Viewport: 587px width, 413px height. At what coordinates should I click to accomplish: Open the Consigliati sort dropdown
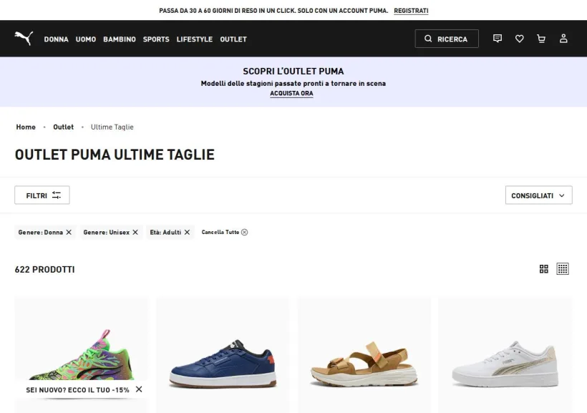(x=538, y=195)
